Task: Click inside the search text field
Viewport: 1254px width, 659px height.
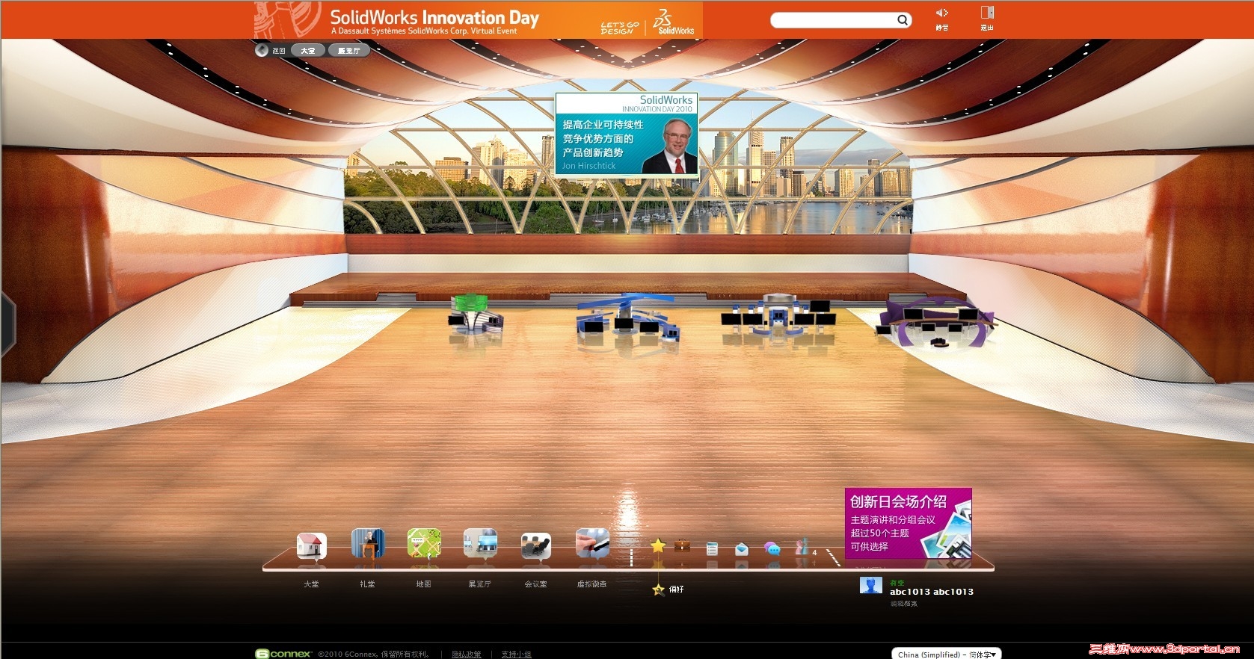Action: click(x=834, y=20)
